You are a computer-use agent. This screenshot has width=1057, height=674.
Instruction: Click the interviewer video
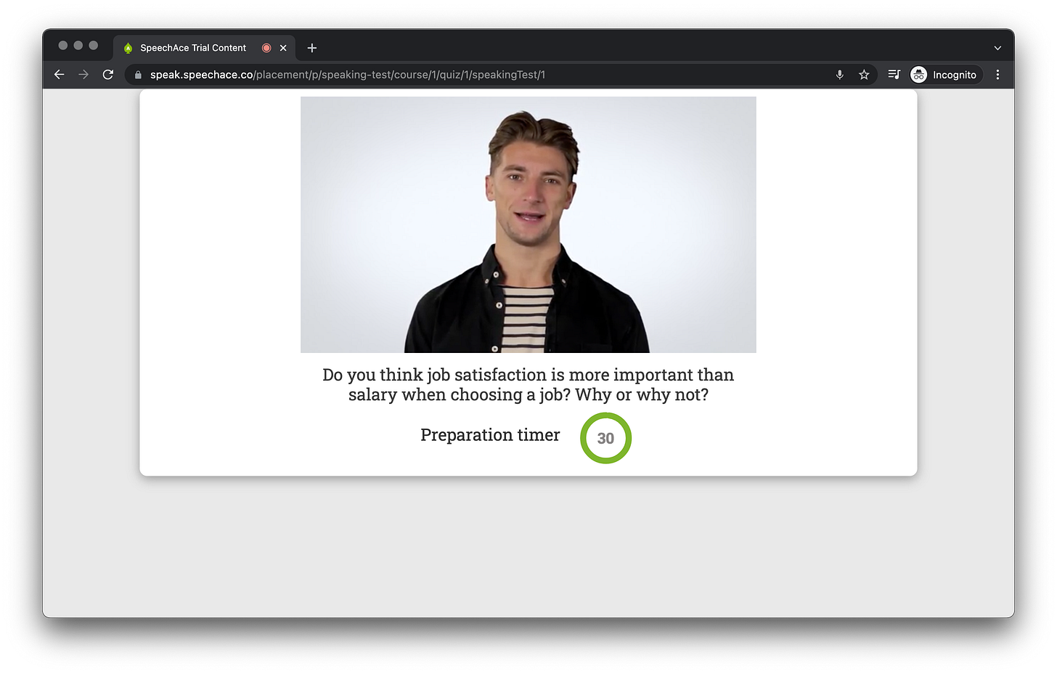click(x=528, y=224)
